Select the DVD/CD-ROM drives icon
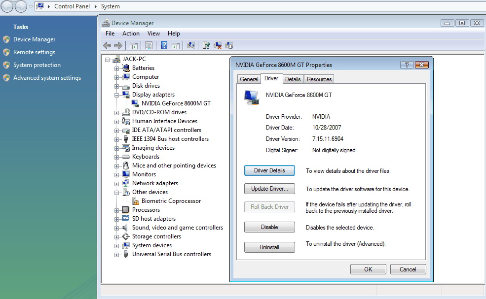 pyautogui.click(x=125, y=112)
